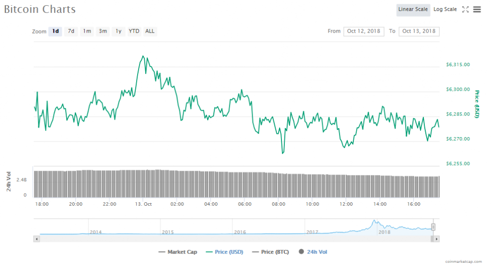This screenshot has width=491, height=269.
Task: Switch to Log Scale
Action: tap(445, 9)
